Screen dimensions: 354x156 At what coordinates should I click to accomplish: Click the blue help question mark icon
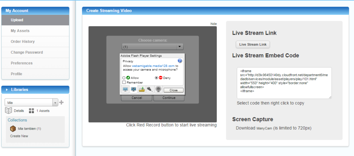pyautogui.click(x=180, y=61)
